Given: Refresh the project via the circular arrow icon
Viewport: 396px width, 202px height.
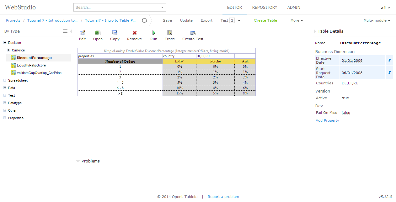Looking at the screenshot, I should tap(144, 20).
